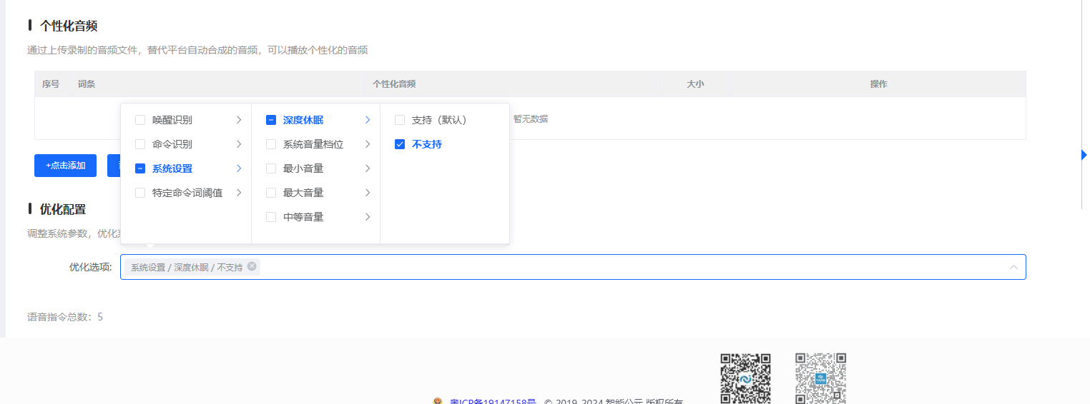Collapse the 优化选项 dropdown arrow

tap(1013, 267)
